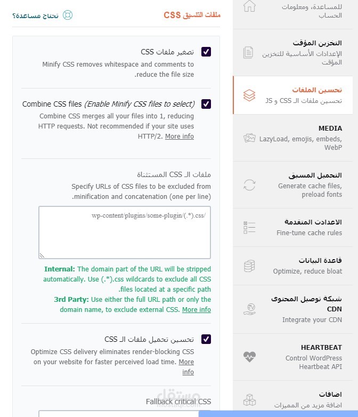Click the advanced rules checklist icon
The height and width of the screenshot is (417, 358).
pyautogui.click(x=249, y=228)
